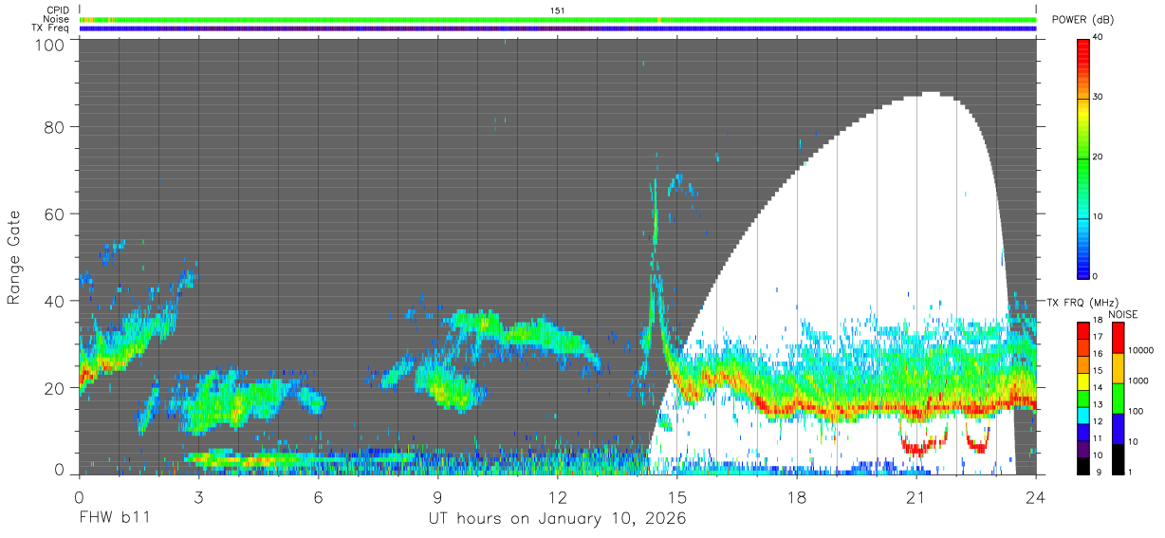Click the yellow NOISE legend segment below 10000
Screen dimensions: 1165x538
point(1117,367)
